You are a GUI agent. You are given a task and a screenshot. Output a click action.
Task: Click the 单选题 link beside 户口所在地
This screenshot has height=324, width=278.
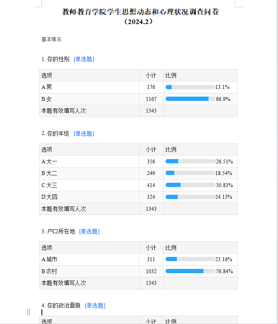coord(89,232)
